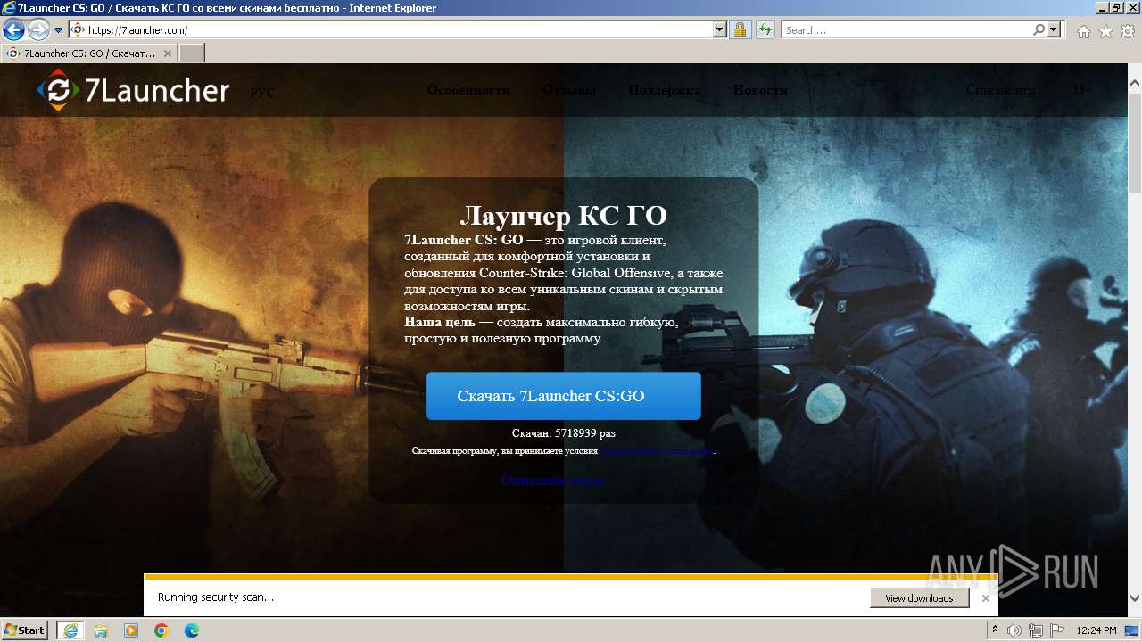1142x642 pixels.
Task: Open the network tray icon
Action: (x=1035, y=630)
